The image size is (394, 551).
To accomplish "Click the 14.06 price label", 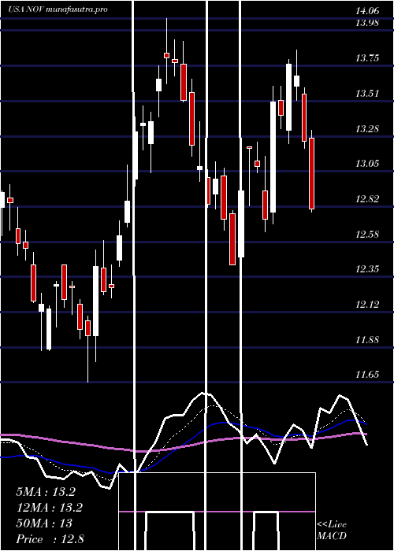I will click(367, 11).
